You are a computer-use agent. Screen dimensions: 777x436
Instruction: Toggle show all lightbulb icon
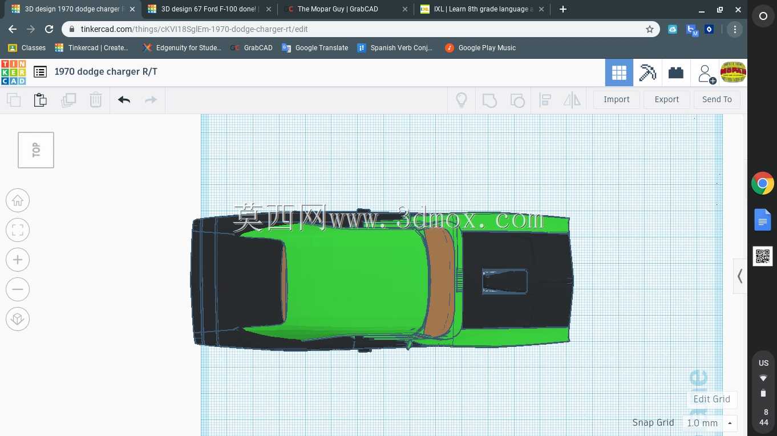[x=462, y=100]
